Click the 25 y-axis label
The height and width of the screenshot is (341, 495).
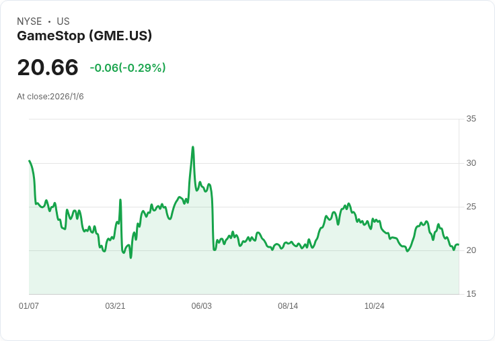pyautogui.click(x=471, y=207)
